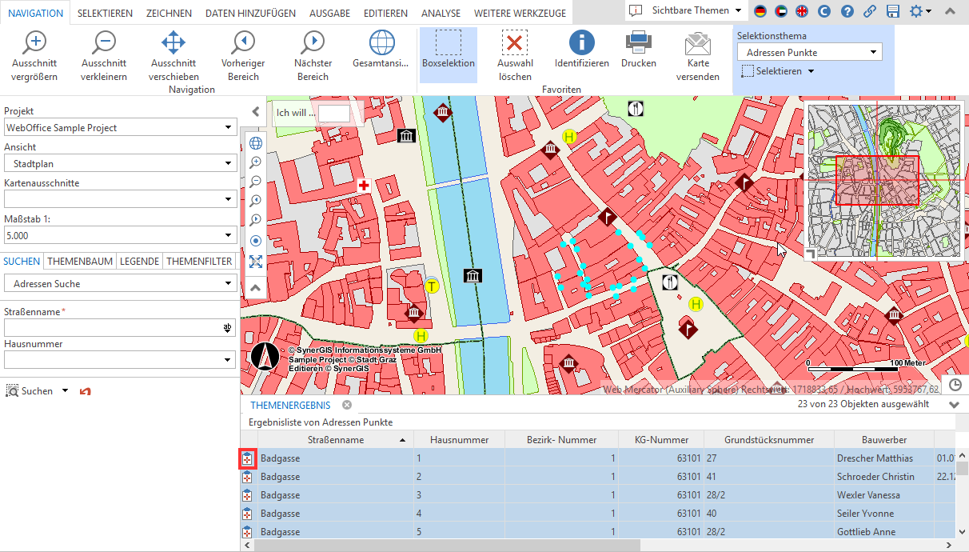Activate the Identifizieren tool

(x=580, y=50)
